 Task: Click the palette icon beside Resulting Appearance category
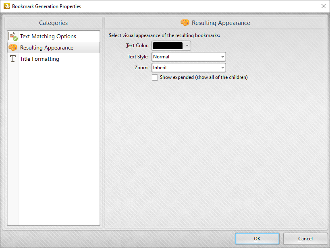click(13, 48)
